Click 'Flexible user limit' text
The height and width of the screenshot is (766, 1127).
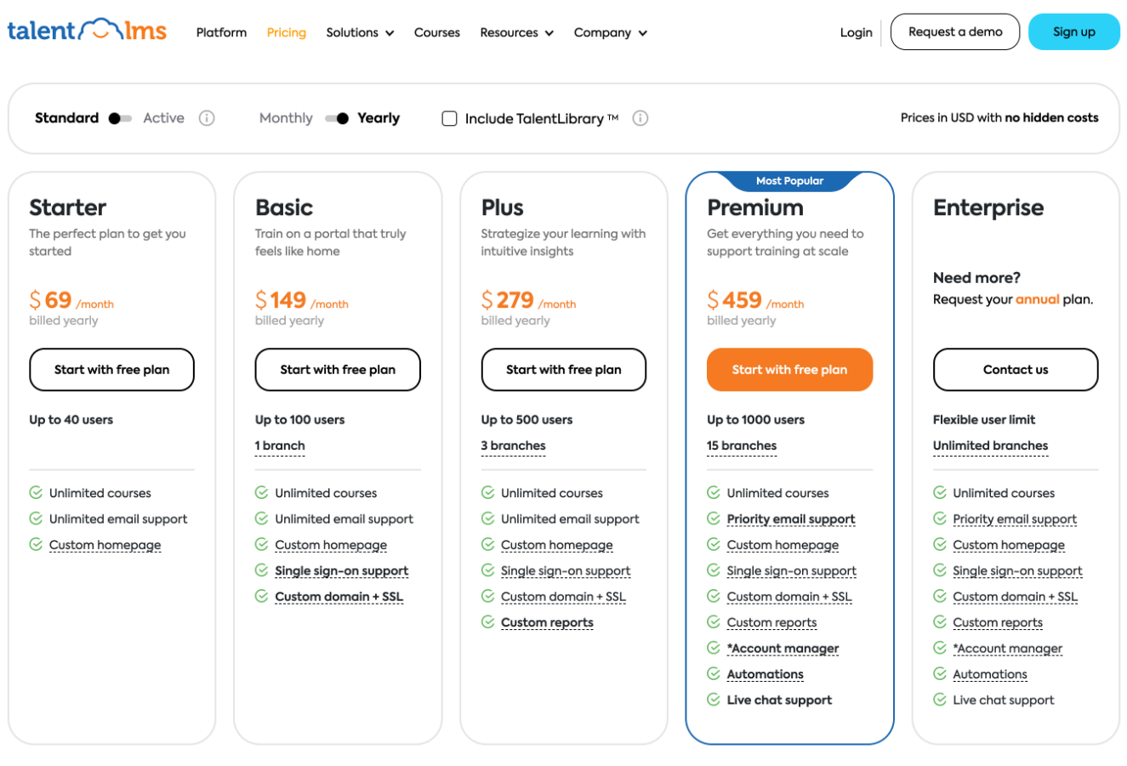984,420
